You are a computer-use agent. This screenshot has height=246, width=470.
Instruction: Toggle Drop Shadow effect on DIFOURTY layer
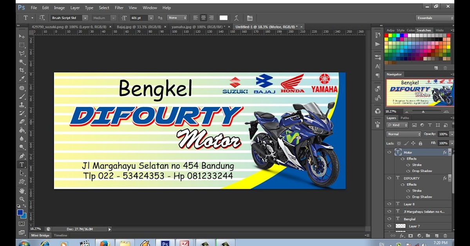pos(408,197)
